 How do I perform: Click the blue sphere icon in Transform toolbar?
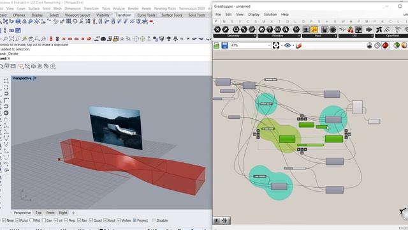(x=18, y=22)
